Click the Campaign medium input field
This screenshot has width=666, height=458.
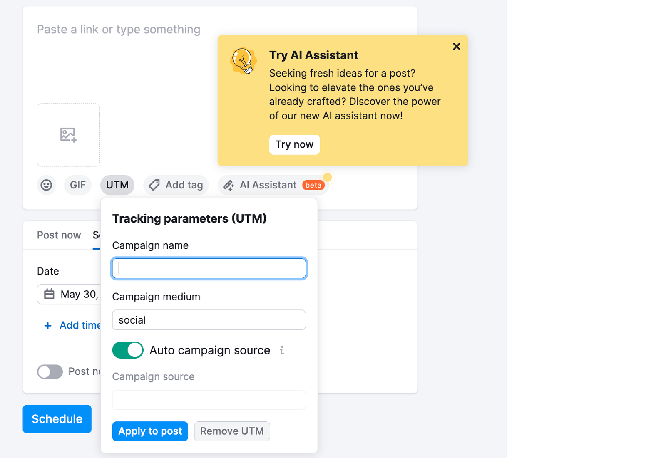tap(209, 320)
